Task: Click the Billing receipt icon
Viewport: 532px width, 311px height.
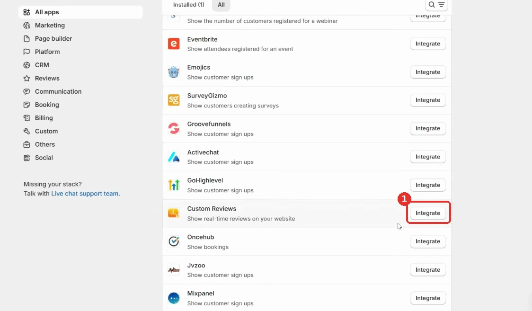Action: coord(27,118)
